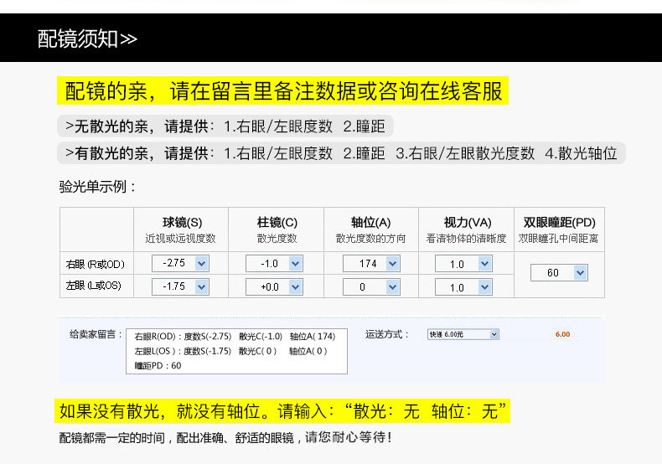Open right eye cylinder dropdown showing -1.0
The height and width of the screenshot is (464, 662).
click(x=274, y=263)
